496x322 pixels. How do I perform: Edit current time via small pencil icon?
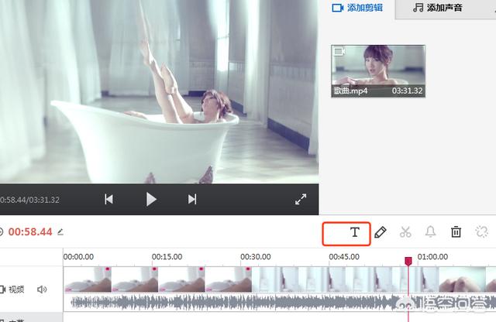coord(60,231)
